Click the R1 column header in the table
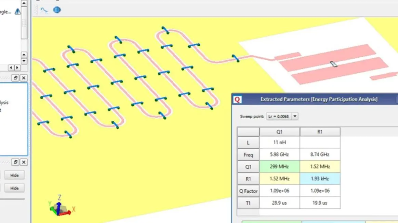The image size is (398, 223). point(319,132)
